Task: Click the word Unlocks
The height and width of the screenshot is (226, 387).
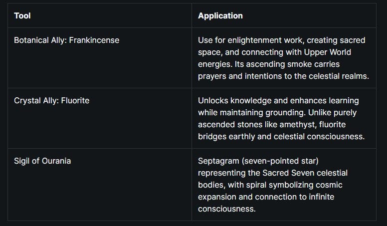Action: pyautogui.click(x=213, y=100)
